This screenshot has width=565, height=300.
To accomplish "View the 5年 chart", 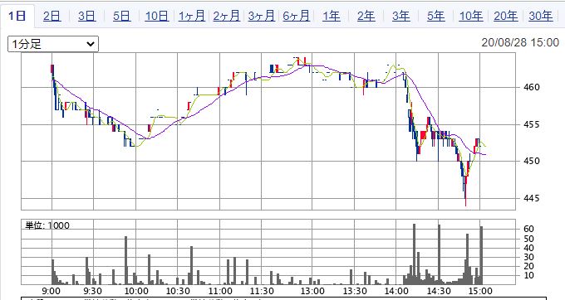I will [436, 16].
